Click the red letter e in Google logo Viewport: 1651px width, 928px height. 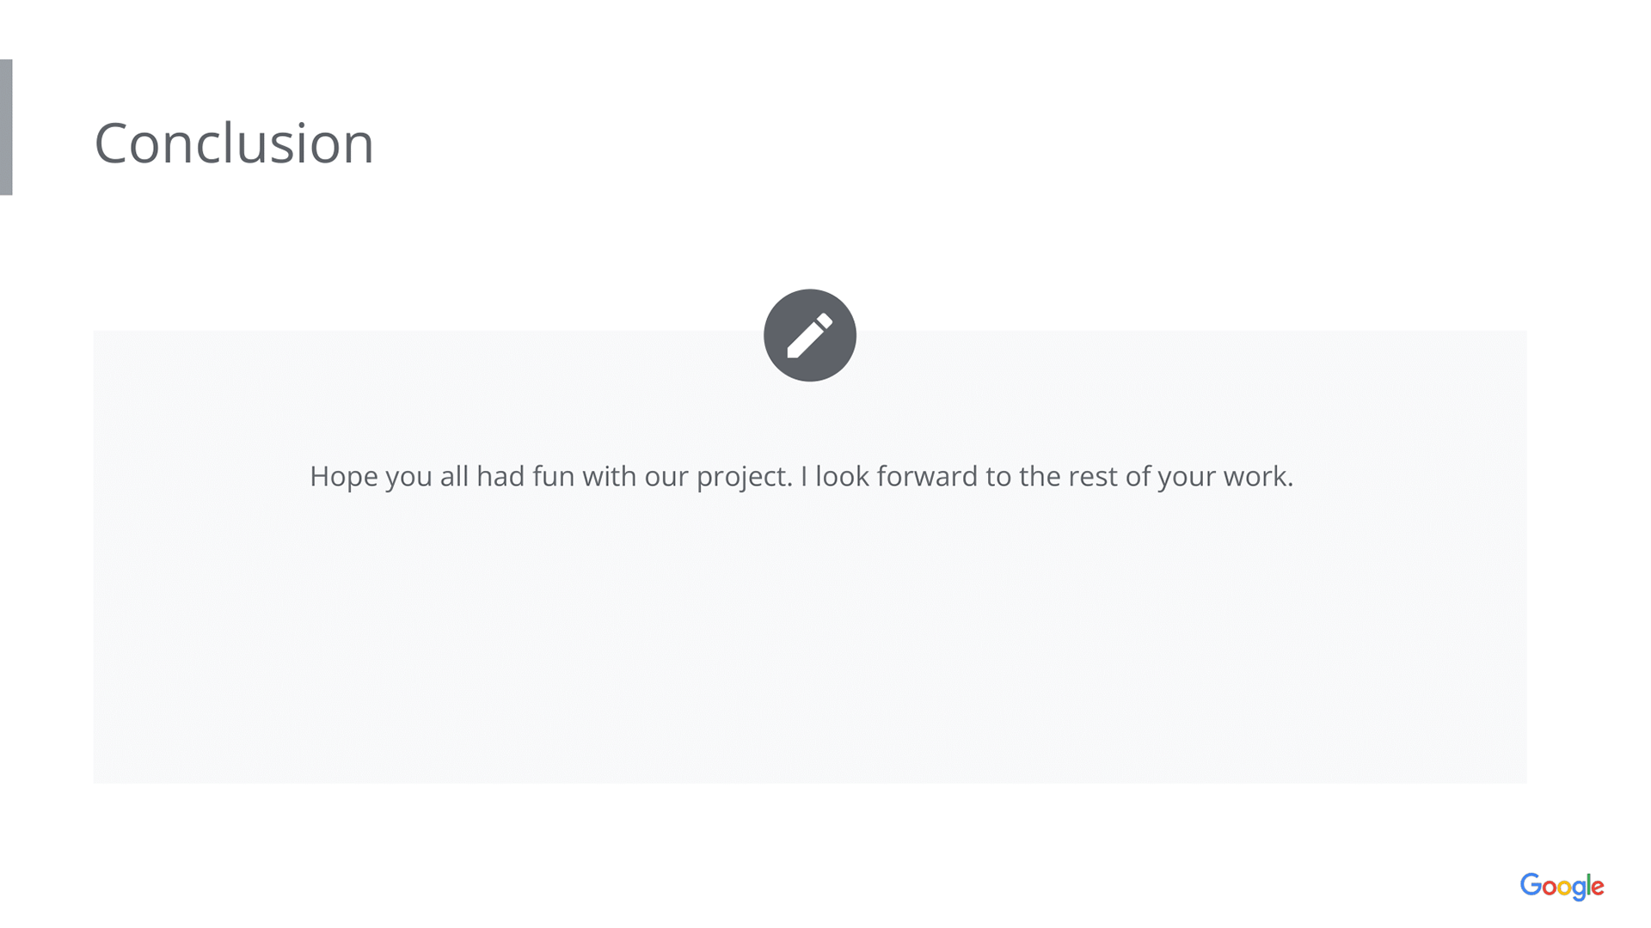tap(1597, 888)
